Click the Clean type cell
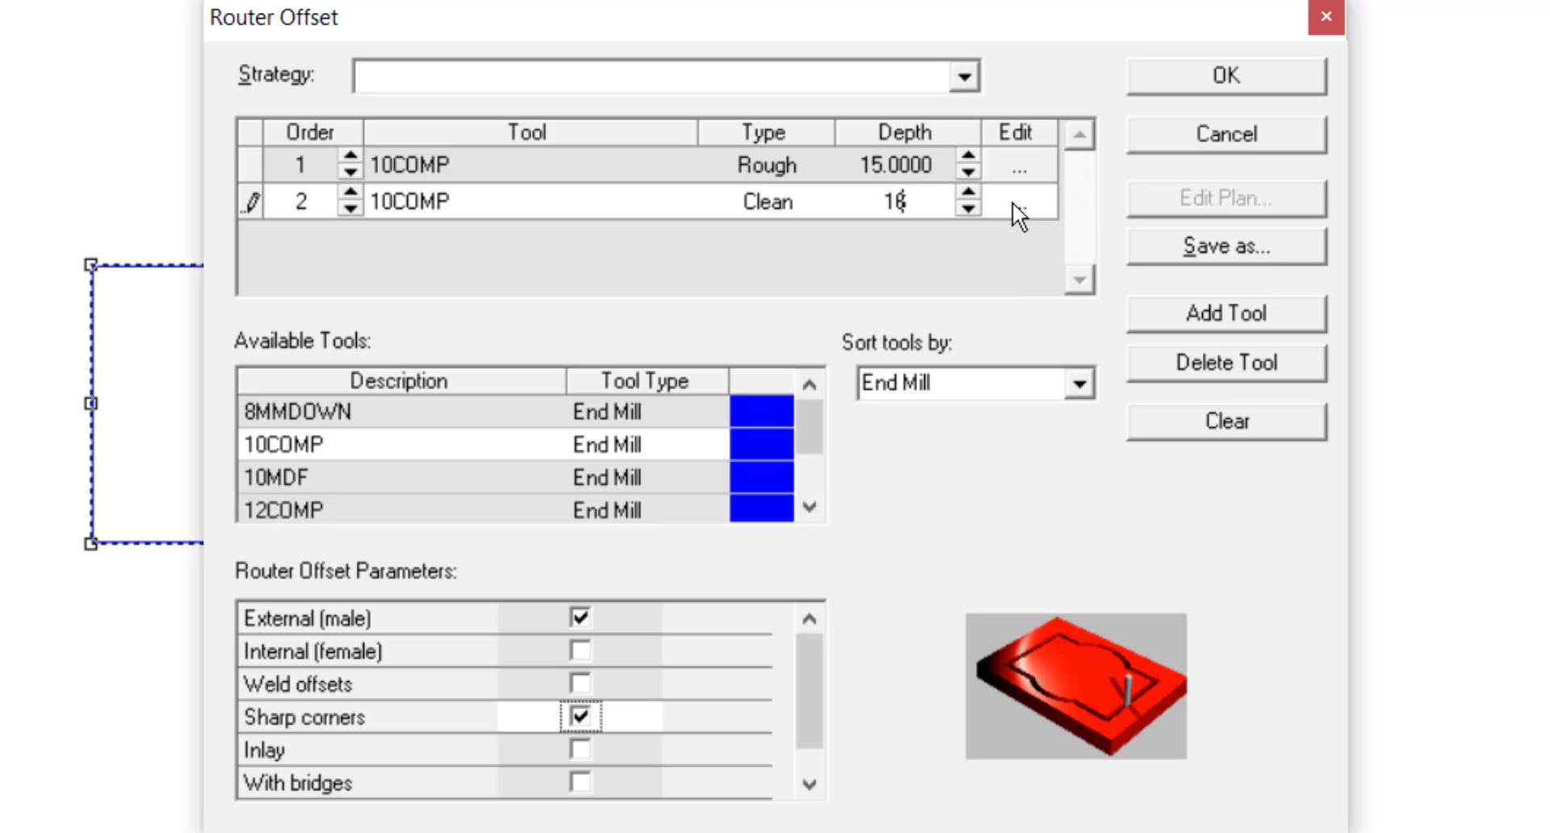Viewport: 1550px width, 833px height. pyautogui.click(x=766, y=202)
